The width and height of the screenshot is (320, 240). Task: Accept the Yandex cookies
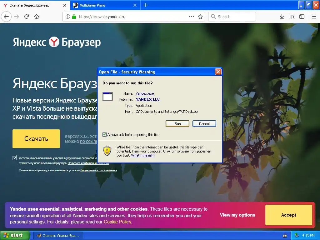(288, 215)
